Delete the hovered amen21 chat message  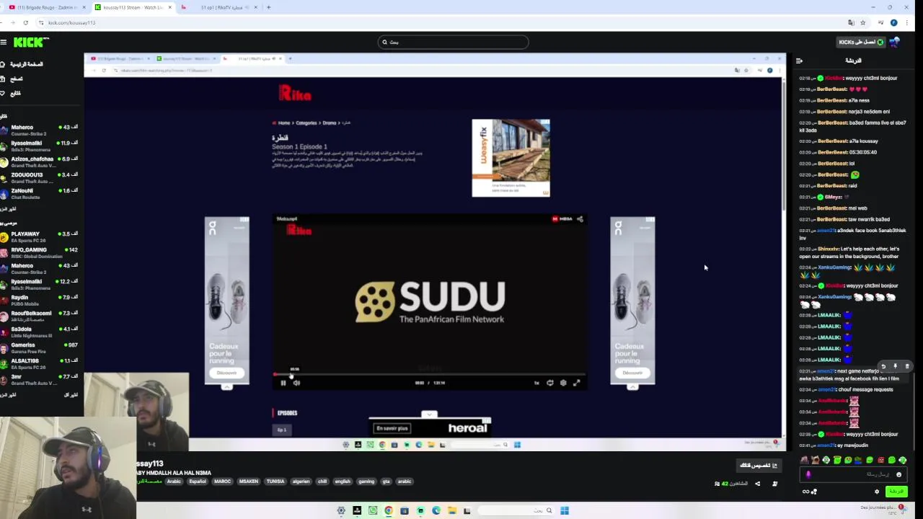coord(907,366)
